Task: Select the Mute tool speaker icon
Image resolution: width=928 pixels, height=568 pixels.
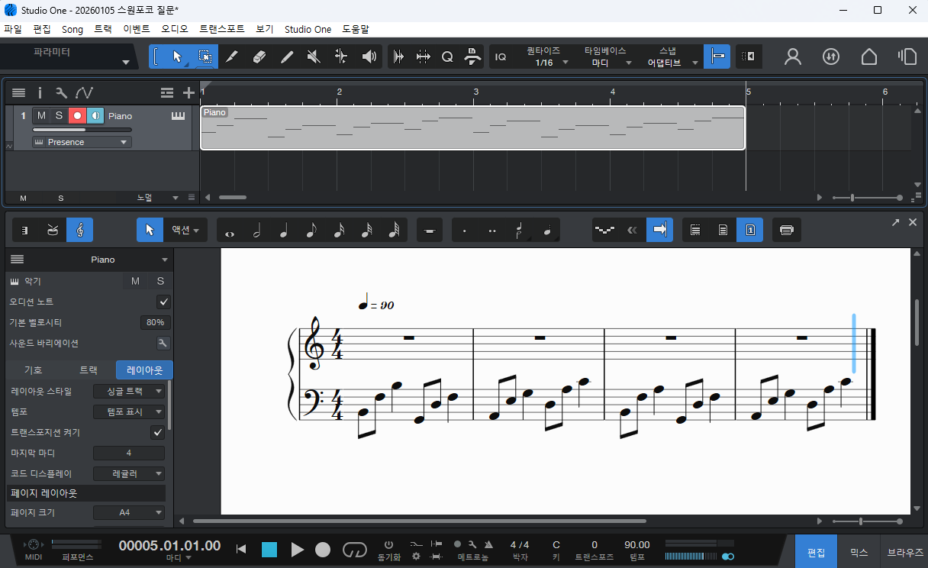Action: (313, 56)
